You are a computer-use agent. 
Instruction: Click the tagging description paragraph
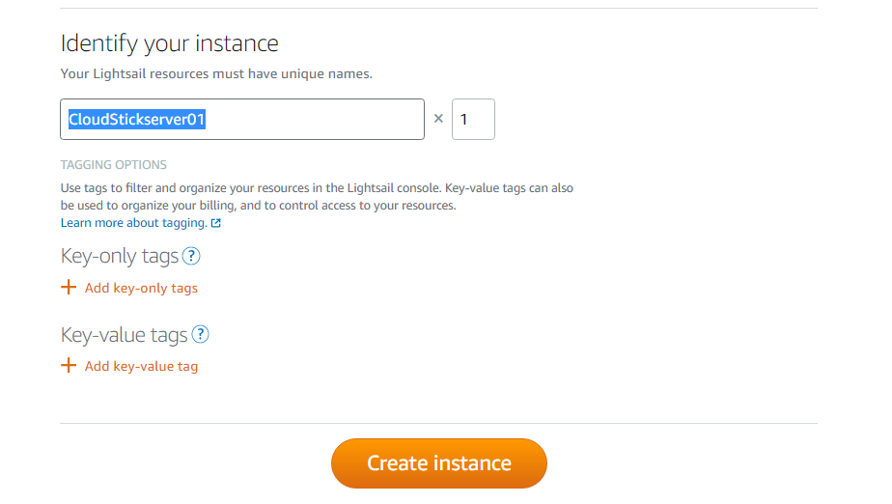317,197
